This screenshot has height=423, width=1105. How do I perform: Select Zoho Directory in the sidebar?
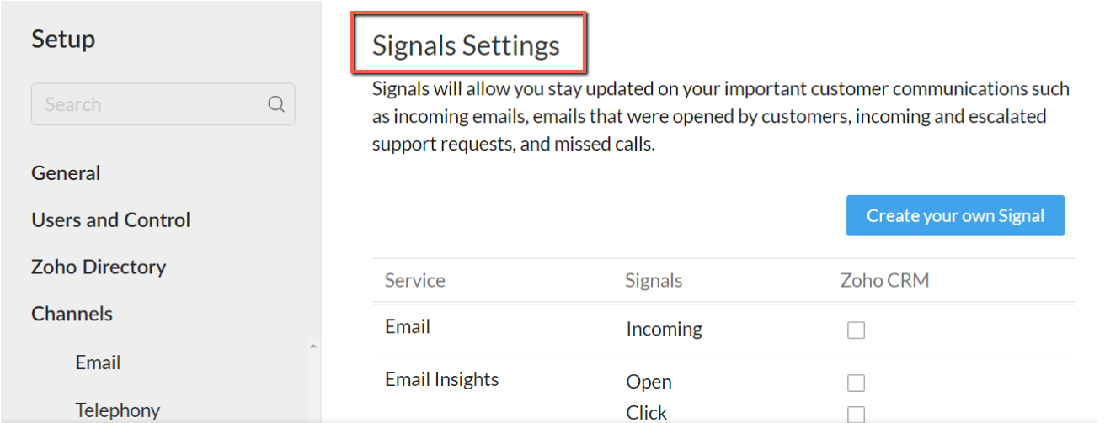point(99,267)
